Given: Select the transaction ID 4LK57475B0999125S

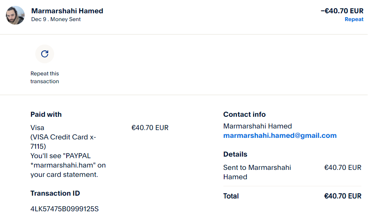Looking at the screenshot, I should (x=65, y=209).
